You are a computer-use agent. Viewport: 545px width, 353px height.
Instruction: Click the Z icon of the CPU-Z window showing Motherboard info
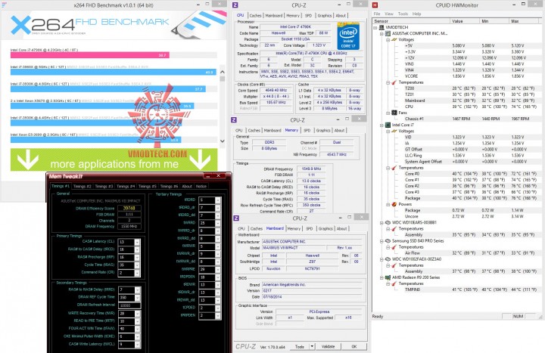pyautogui.click(x=236, y=218)
